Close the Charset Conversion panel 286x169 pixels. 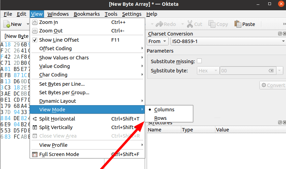pyautogui.click(x=284, y=33)
